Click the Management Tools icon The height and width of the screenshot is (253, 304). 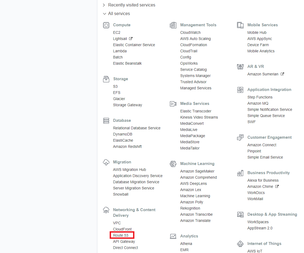pos(173,25)
